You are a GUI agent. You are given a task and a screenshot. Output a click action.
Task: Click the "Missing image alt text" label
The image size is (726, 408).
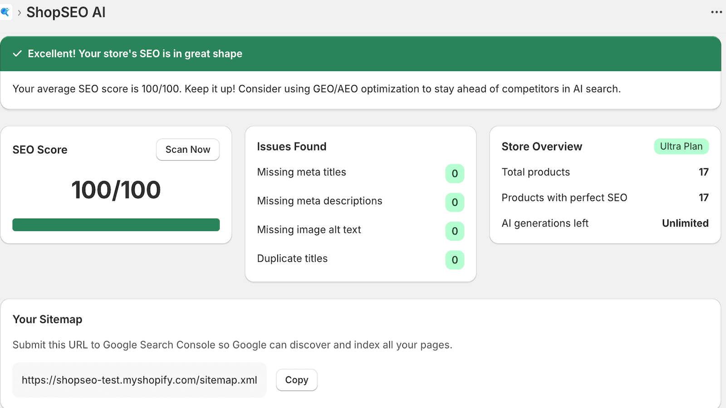point(309,230)
